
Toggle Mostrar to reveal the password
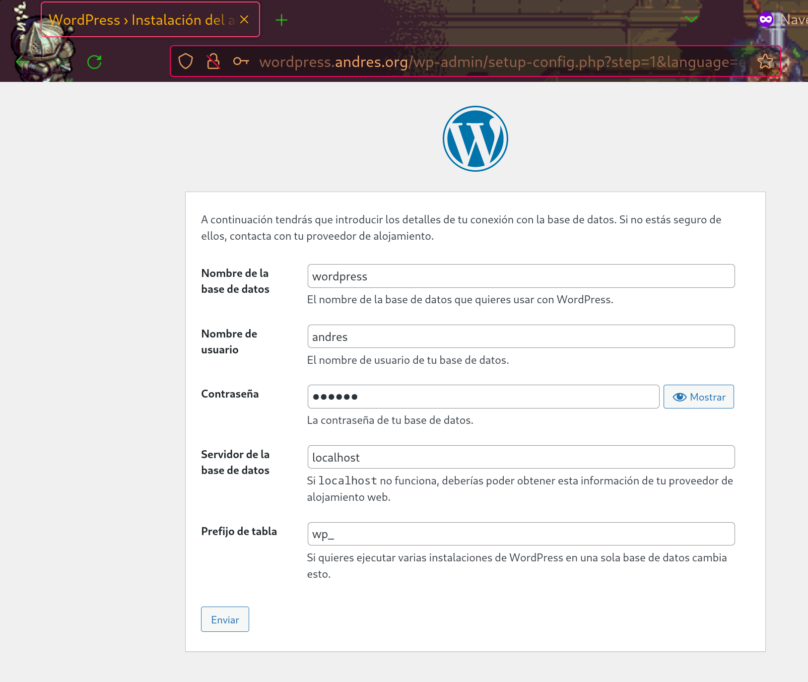[699, 397]
